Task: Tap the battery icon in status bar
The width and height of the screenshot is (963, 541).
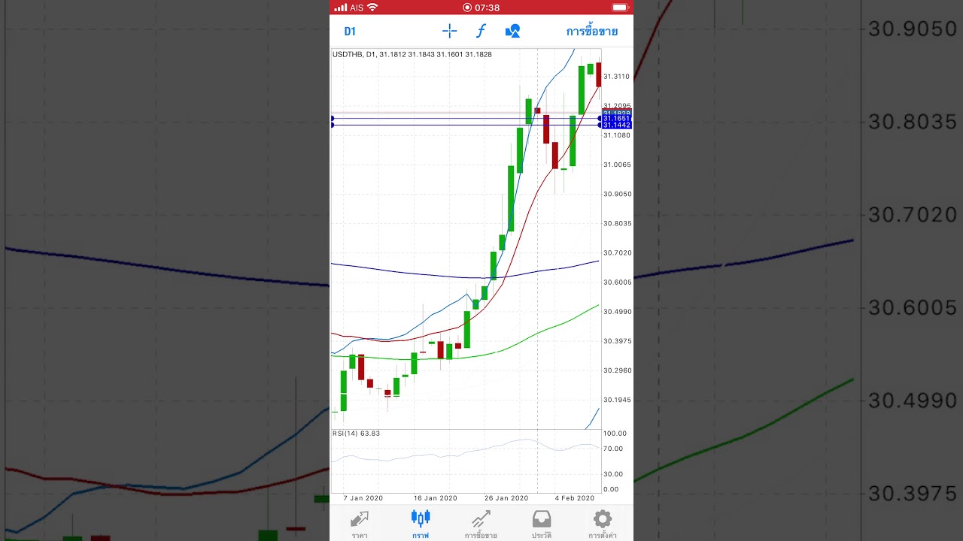Action: click(x=620, y=8)
